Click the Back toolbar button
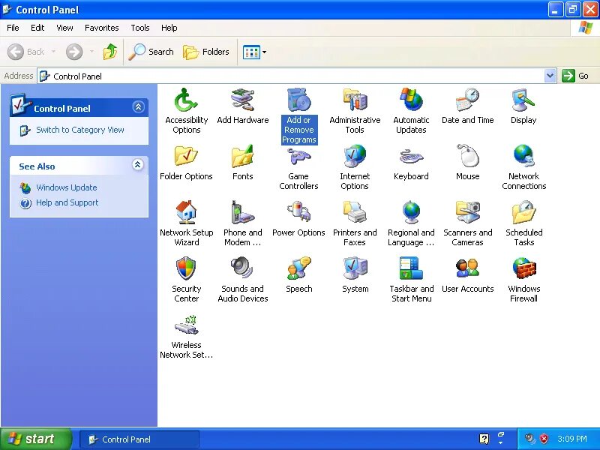This screenshot has width=600, height=450. click(x=26, y=52)
